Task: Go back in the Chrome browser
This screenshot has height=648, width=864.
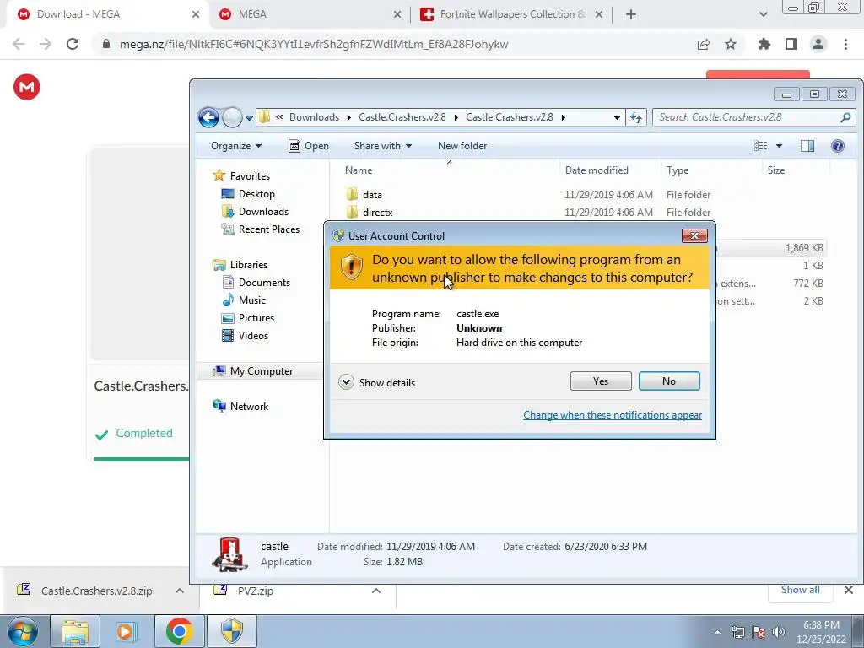Action: pos(19,44)
